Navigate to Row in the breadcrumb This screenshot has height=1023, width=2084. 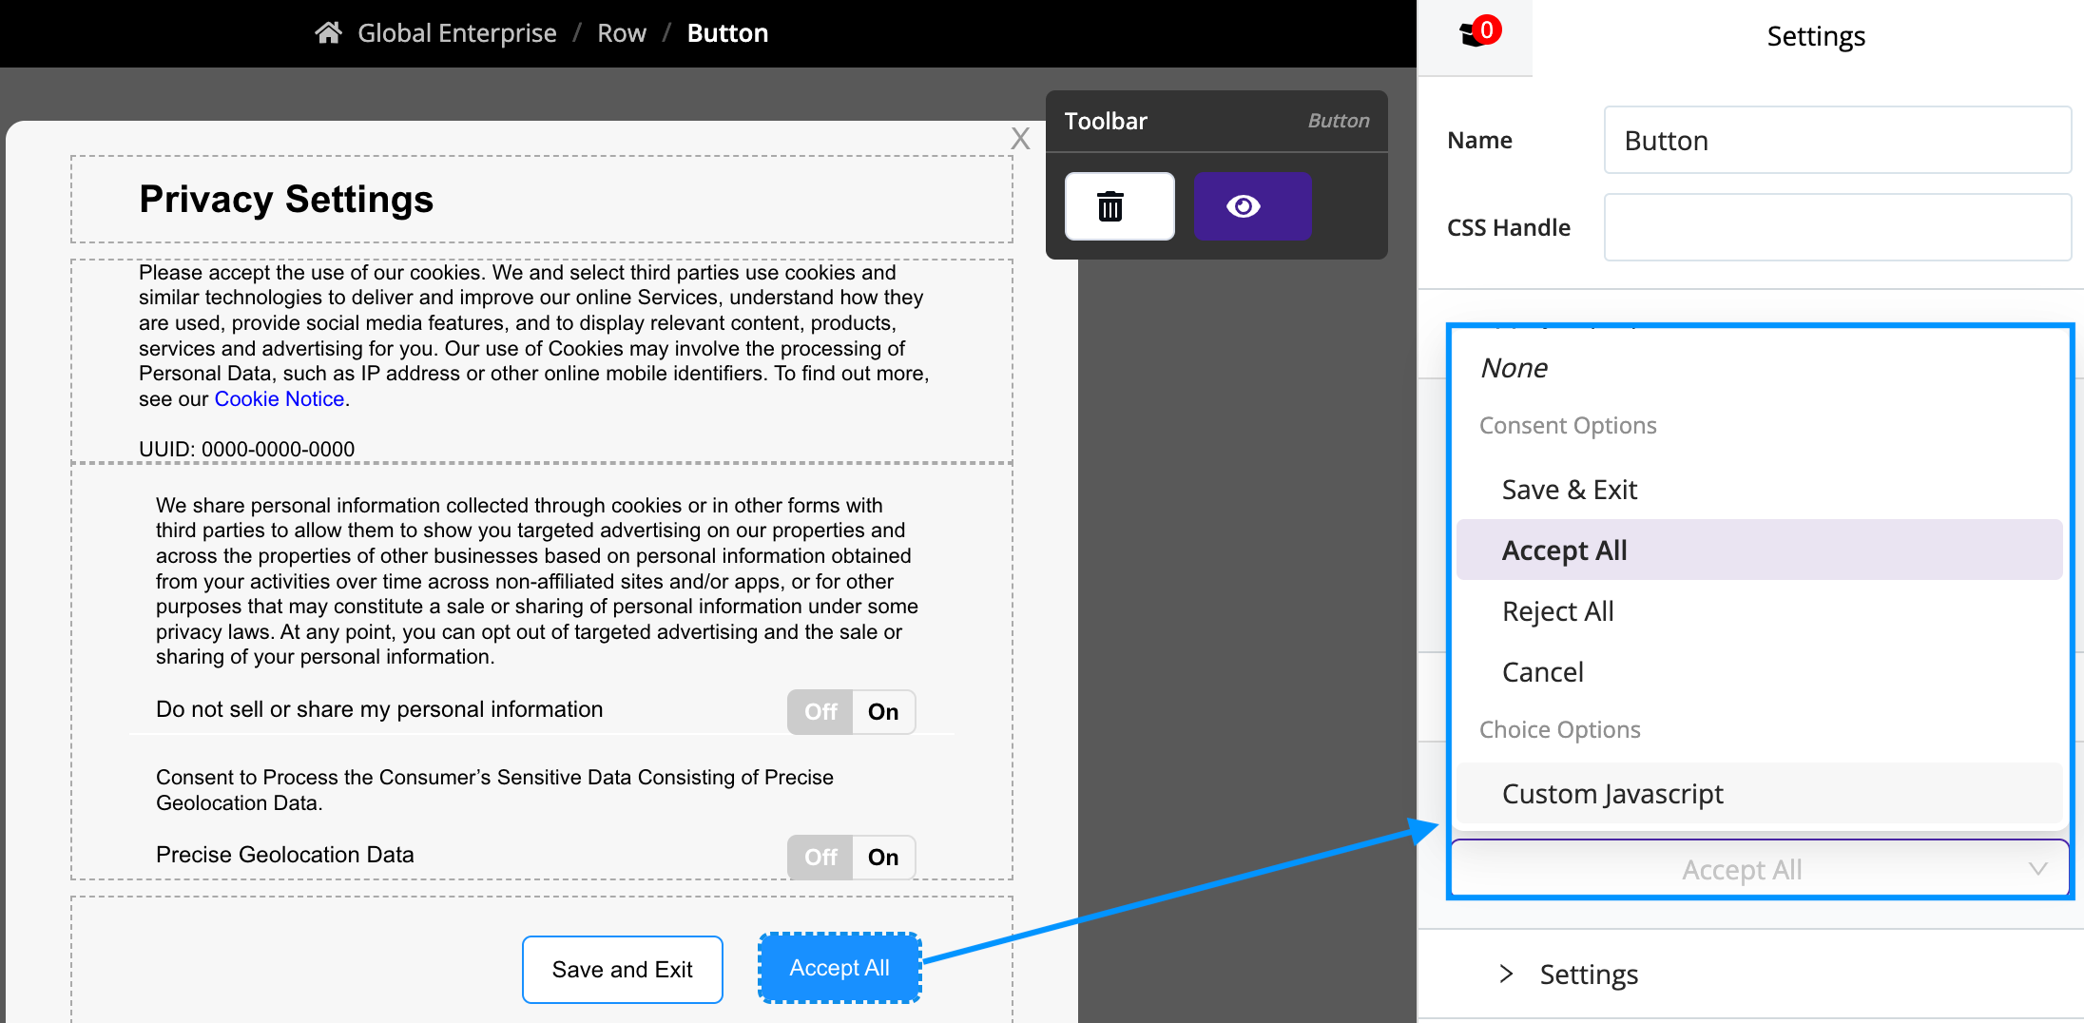(x=621, y=31)
